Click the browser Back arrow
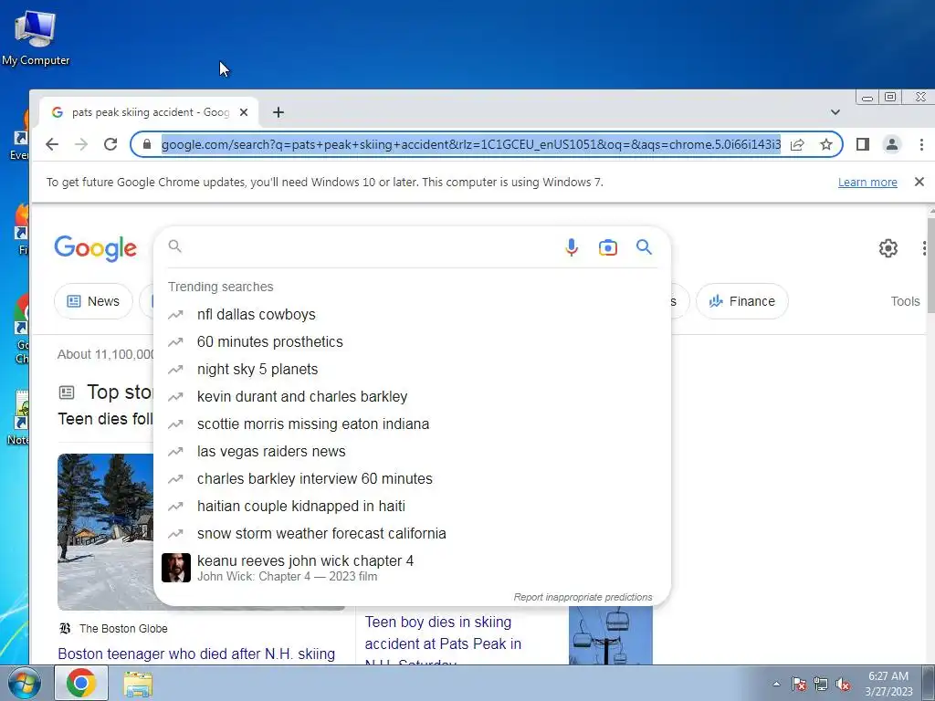Image resolution: width=935 pixels, height=701 pixels. click(52, 144)
